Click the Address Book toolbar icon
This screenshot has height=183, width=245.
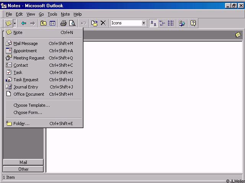click(182, 23)
